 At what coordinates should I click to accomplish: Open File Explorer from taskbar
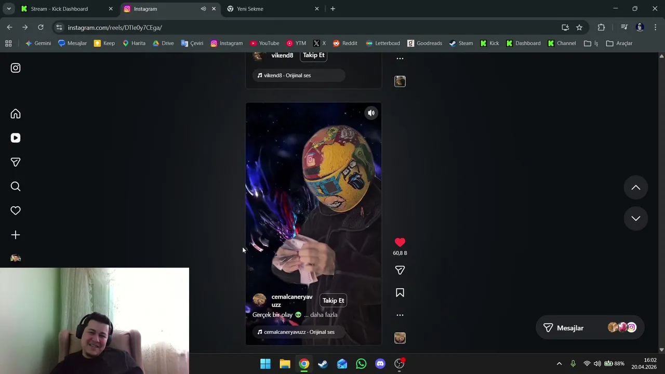coord(285,364)
